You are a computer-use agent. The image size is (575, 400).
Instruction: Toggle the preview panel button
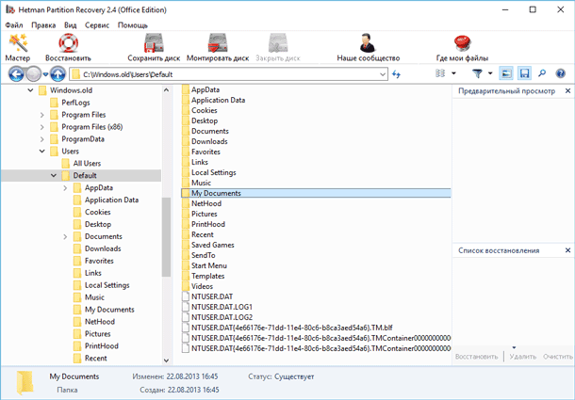(x=506, y=73)
